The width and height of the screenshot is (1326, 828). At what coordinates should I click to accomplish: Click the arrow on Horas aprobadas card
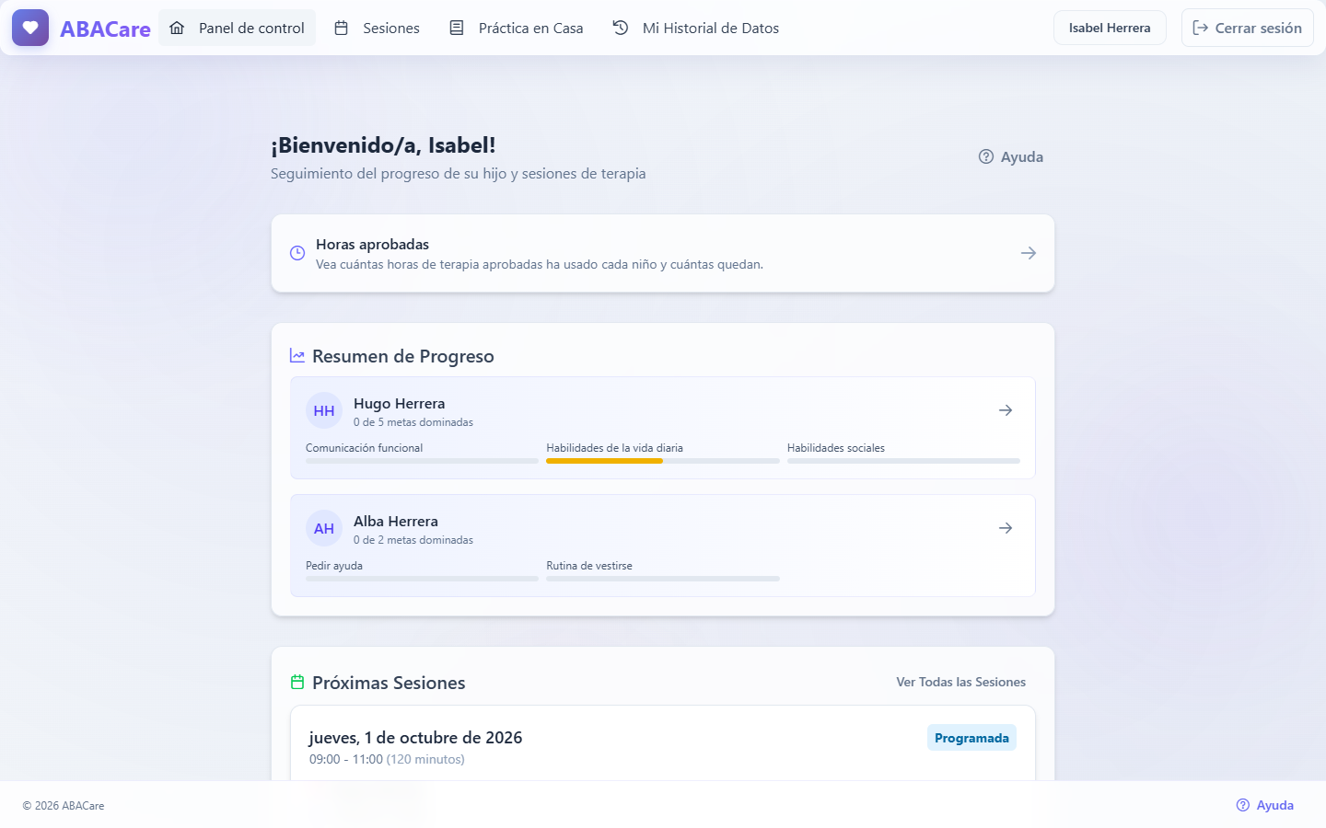pos(1029,253)
